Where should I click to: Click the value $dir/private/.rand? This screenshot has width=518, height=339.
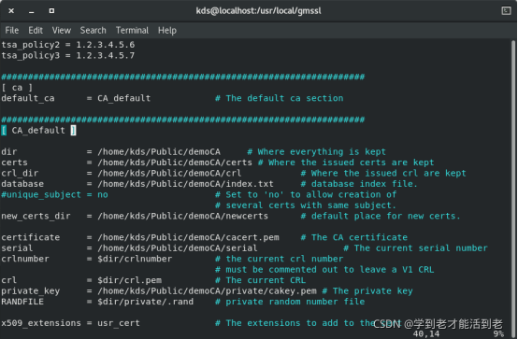pyautogui.click(x=145, y=302)
